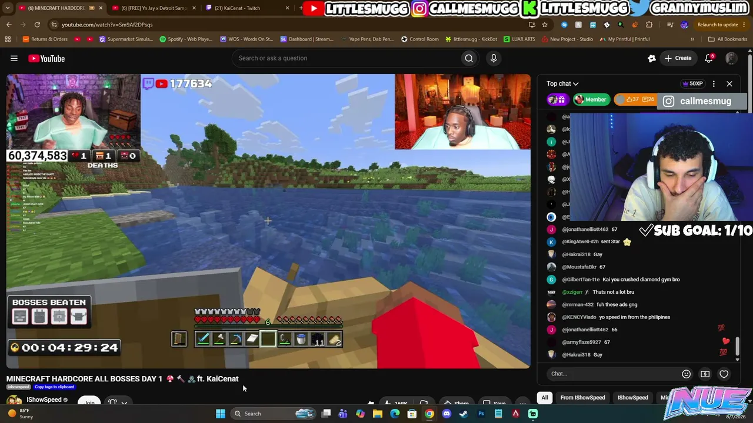
Task: Open Chrome apps grid in bookmarks bar
Action: point(8,39)
